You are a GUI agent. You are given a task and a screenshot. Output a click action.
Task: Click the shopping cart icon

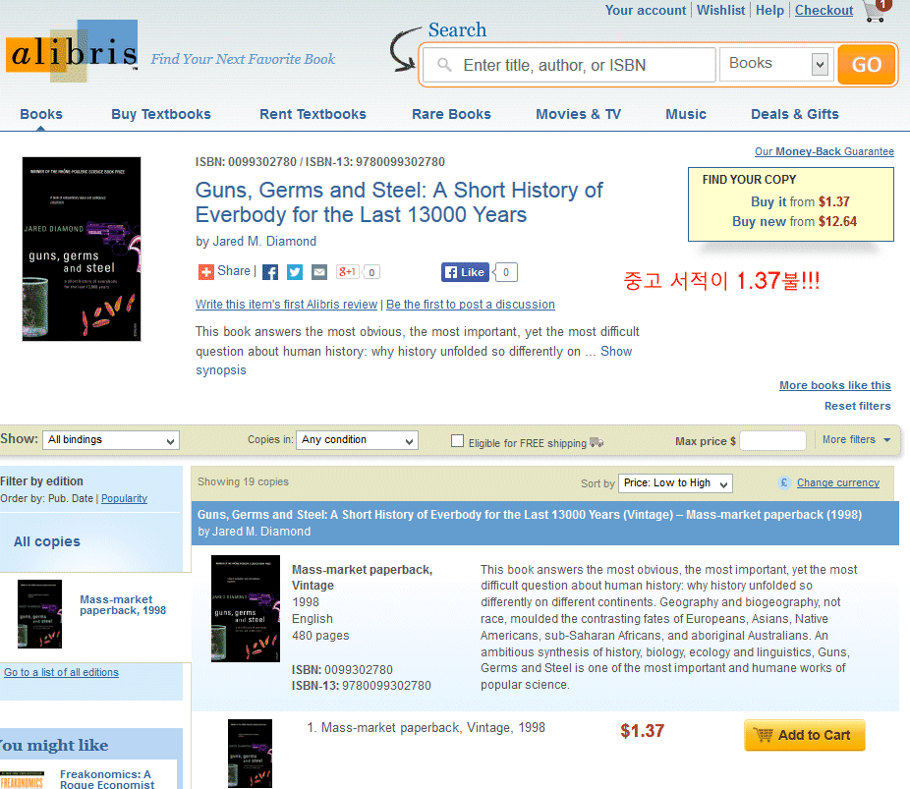point(875,11)
